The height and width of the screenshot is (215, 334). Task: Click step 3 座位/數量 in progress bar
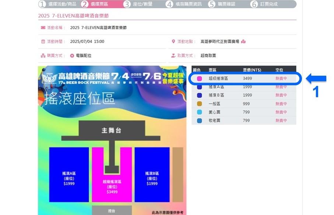point(138,4)
